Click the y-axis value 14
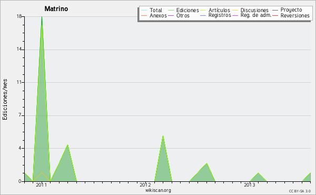The height and width of the screenshot is (195, 316). pyautogui.click(x=19, y=50)
